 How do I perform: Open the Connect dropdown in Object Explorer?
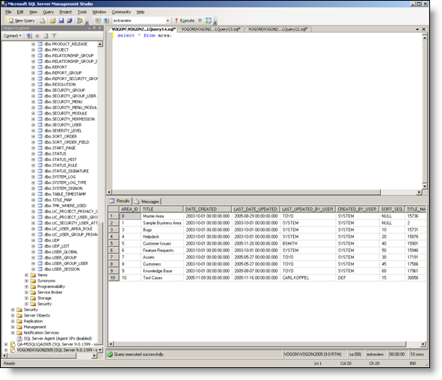point(13,36)
